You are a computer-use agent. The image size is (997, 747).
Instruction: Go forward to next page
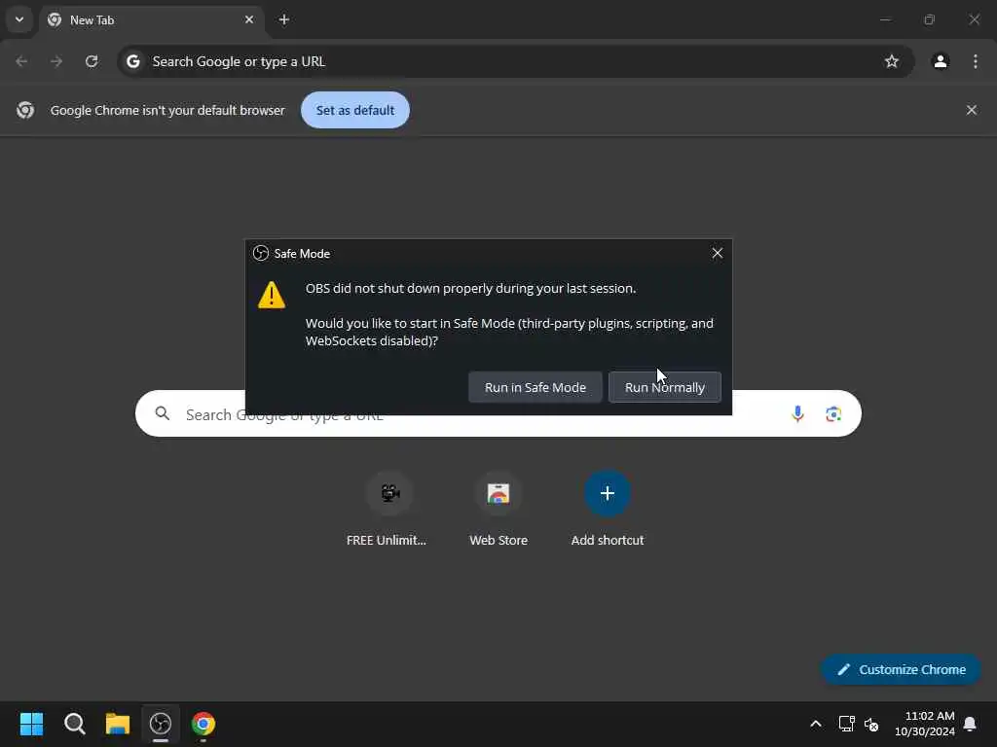pos(56,61)
